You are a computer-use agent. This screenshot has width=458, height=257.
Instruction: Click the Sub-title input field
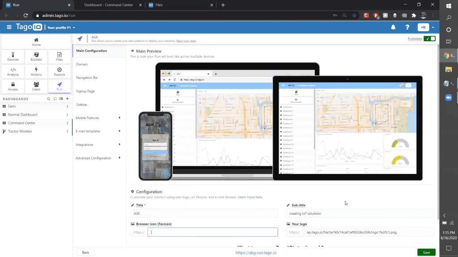point(359,213)
